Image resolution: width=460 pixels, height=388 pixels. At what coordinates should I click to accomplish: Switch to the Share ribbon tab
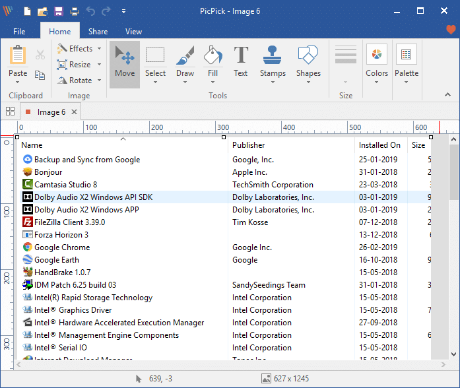click(x=98, y=31)
